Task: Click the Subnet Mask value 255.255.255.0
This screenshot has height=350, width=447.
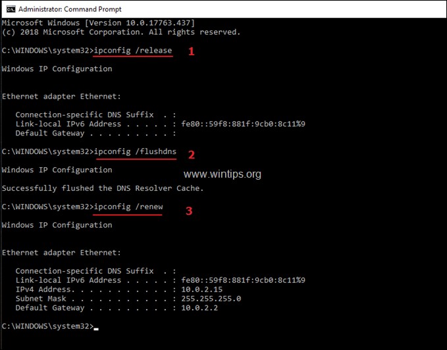Action: point(211,299)
